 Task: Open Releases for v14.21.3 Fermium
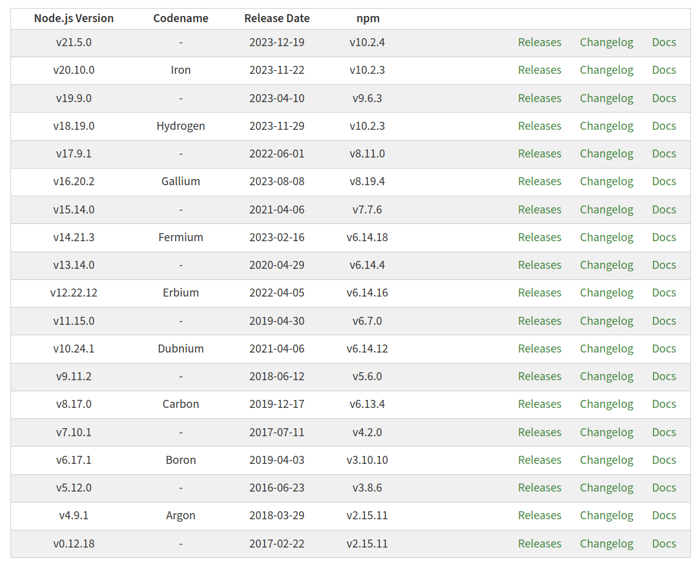[x=540, y=237]
